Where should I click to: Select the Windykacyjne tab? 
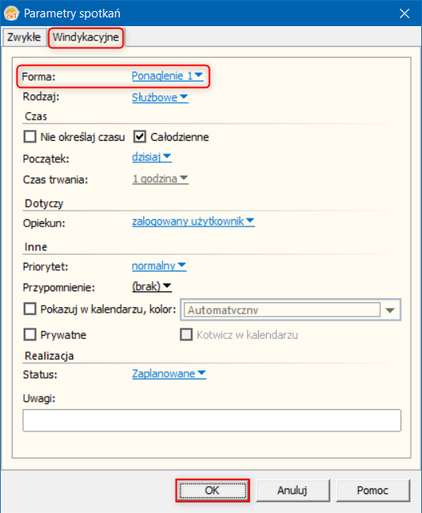86,37
